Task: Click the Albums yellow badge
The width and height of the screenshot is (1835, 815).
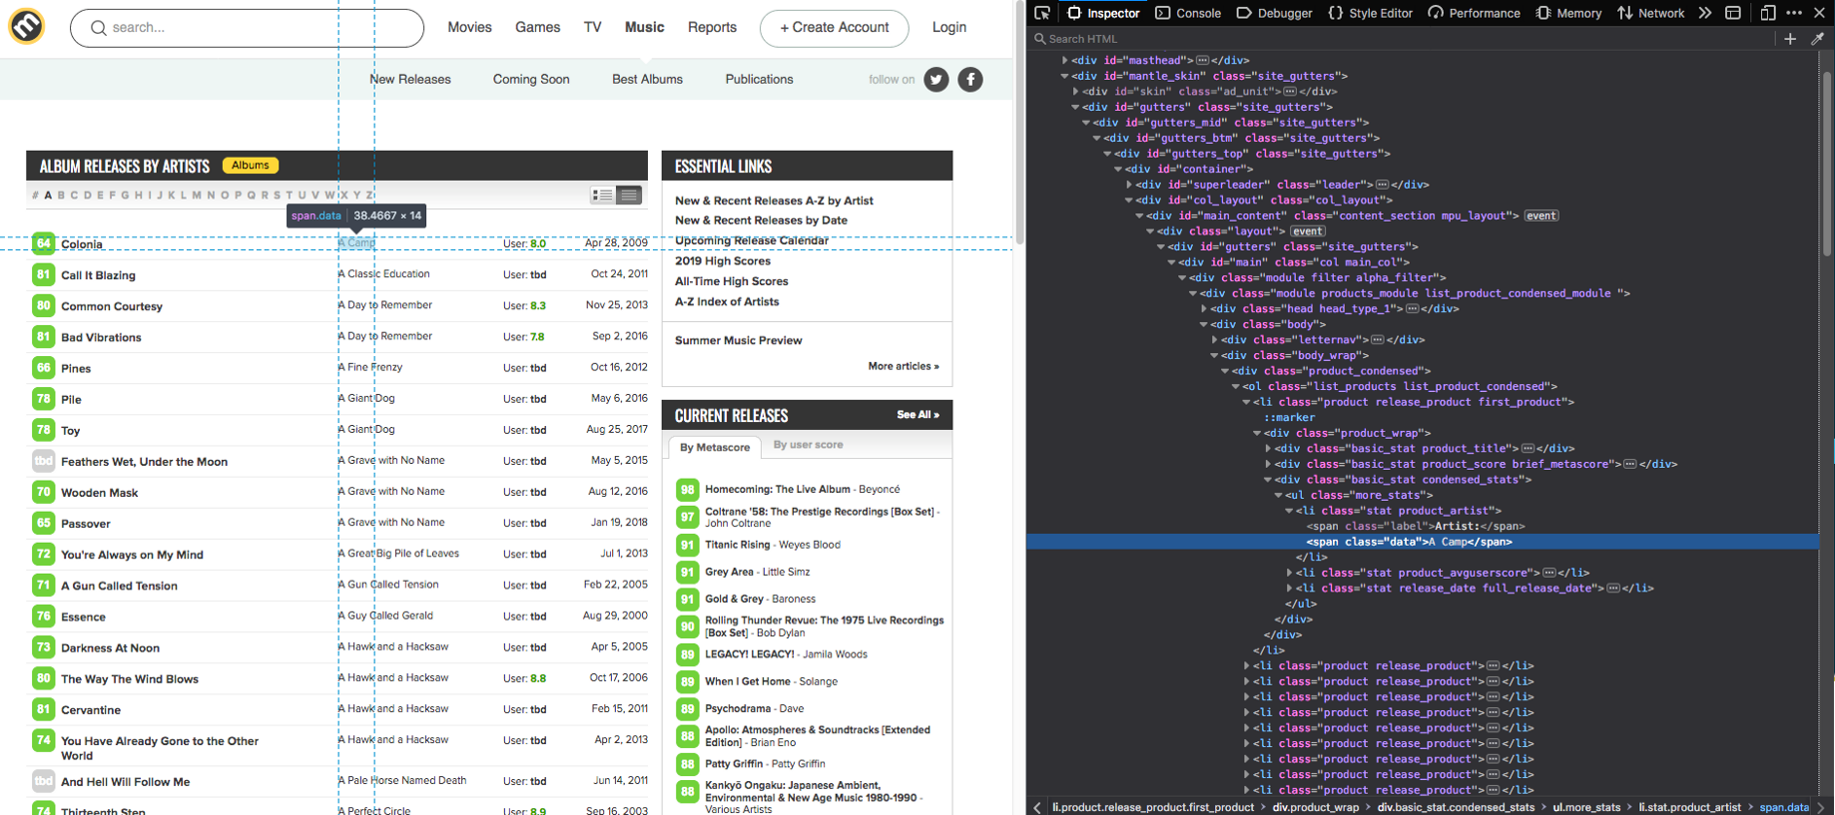Action: pyautogui.click(x=251, y=166)
